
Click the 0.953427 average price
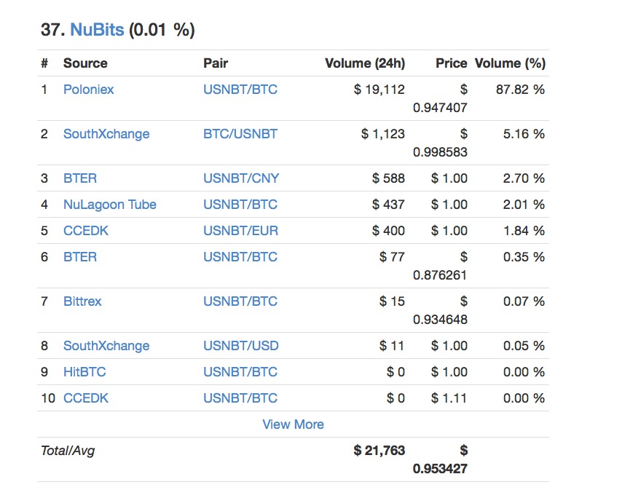[x=440, y=469]
